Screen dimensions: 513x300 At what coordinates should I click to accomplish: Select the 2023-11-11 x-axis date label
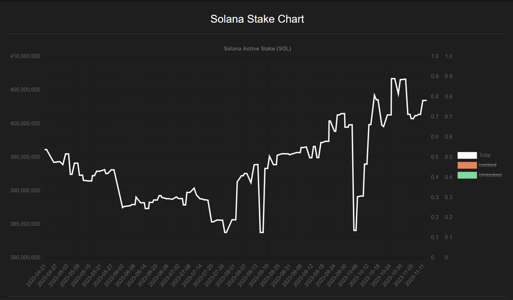[415, 275]
